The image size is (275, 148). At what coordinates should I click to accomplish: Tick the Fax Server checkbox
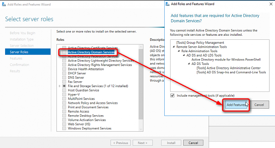[64, 82]
